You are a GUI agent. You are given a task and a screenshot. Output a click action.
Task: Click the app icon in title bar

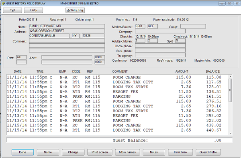tap(4, 3)
